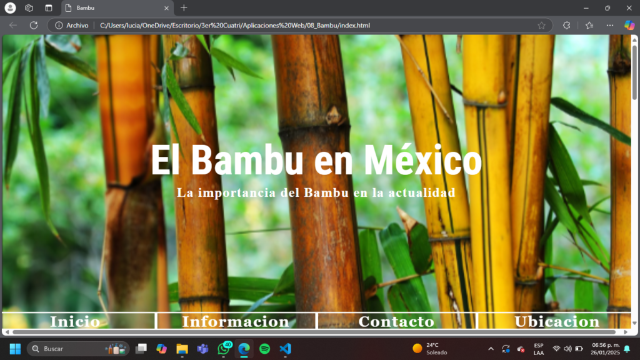Click the Inicio navigation link
This screenshot has width=640, height=360.
73,322
